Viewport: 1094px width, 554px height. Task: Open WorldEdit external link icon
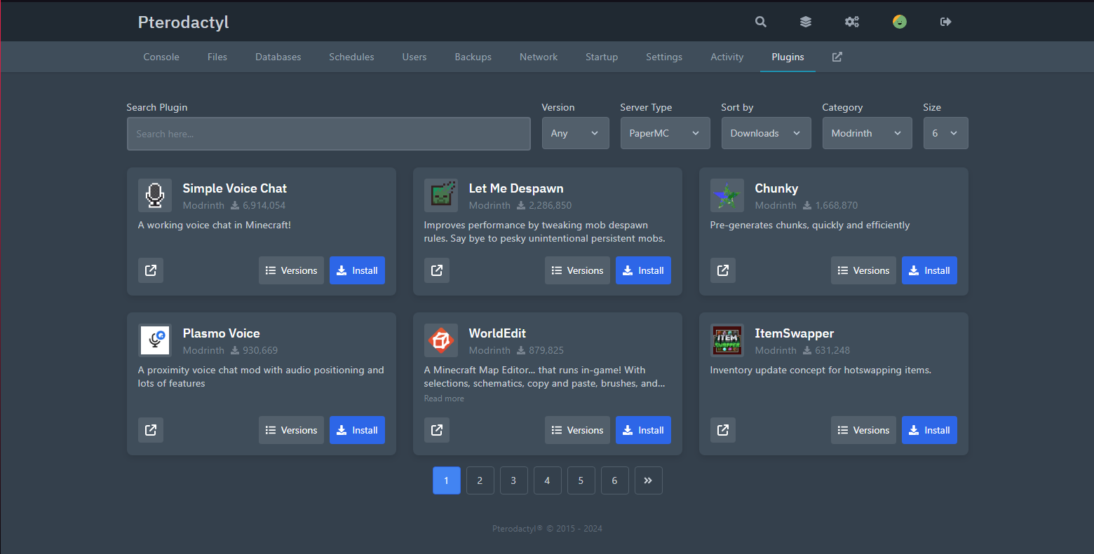(437, 430)
